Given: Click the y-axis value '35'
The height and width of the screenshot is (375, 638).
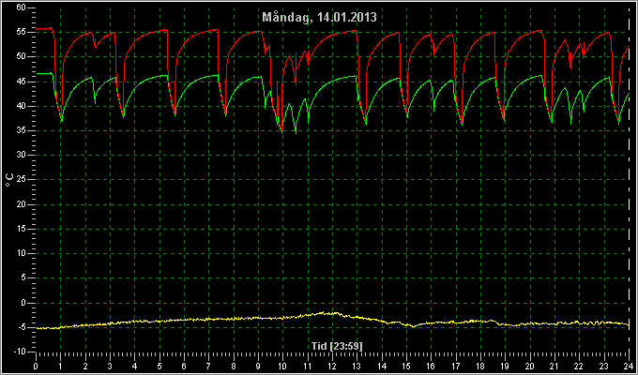Looking at the screenshot, I should point(22,130).
